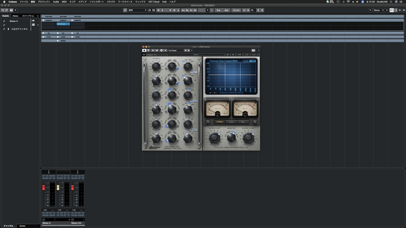The width and height of the screenshot is (406, 228).
Task: Open preset management dropdown arrow in plugin header
Action: click(192, 50)
